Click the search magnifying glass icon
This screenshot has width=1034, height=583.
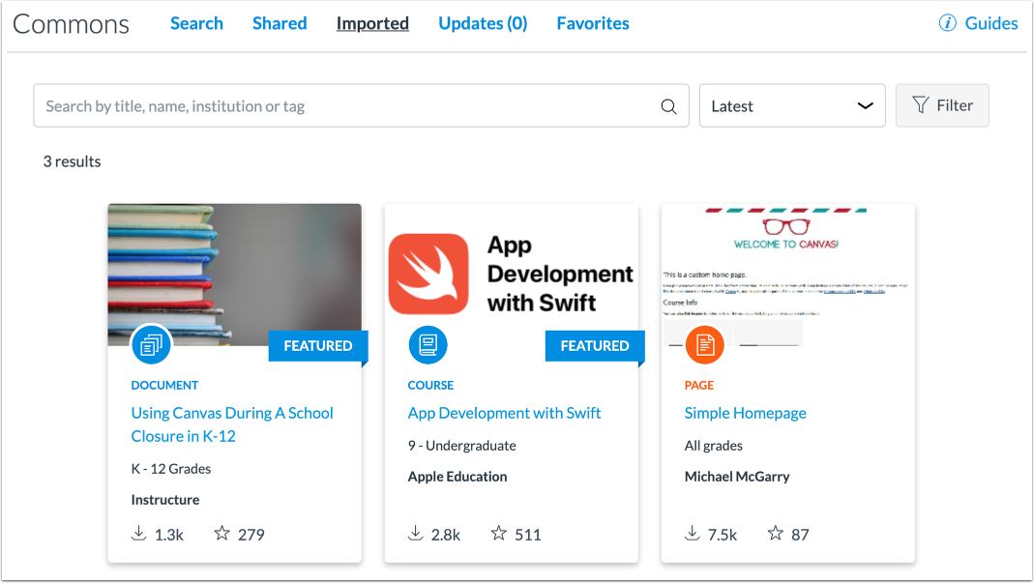(667, 105)
